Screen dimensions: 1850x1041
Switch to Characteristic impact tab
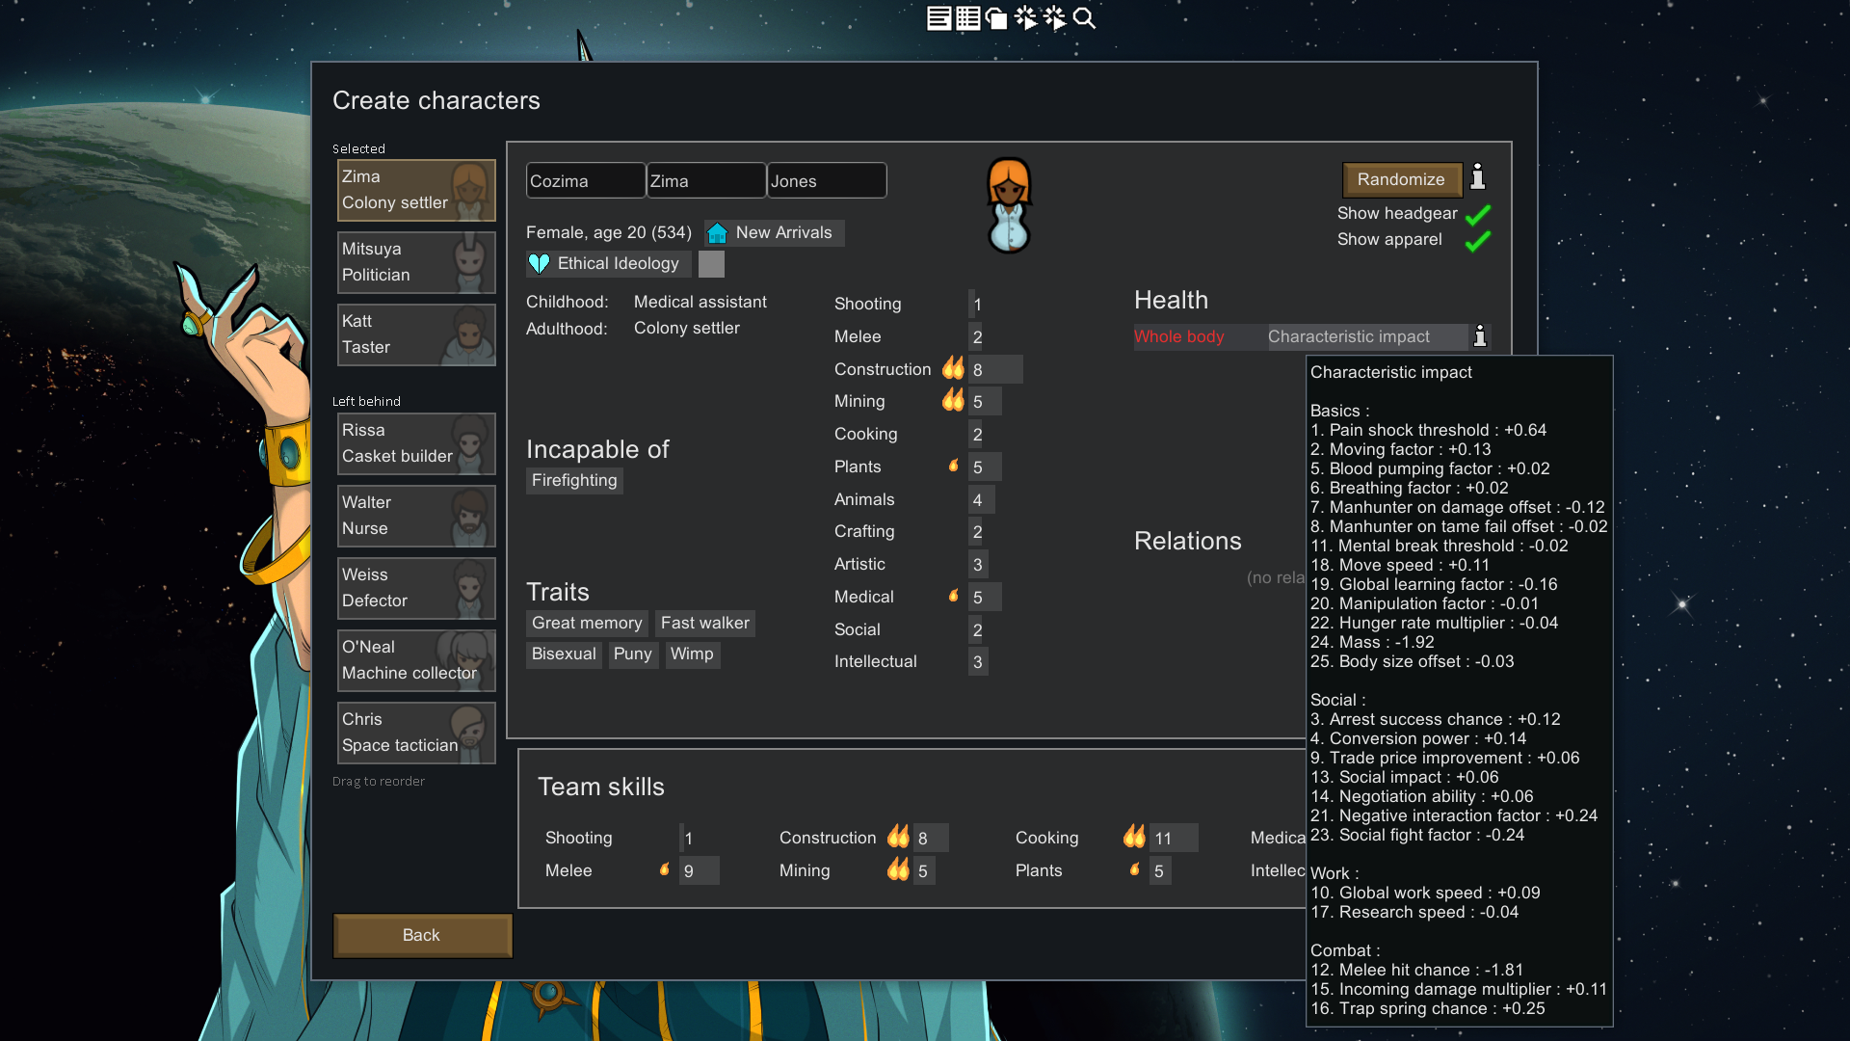point(1348,336)
